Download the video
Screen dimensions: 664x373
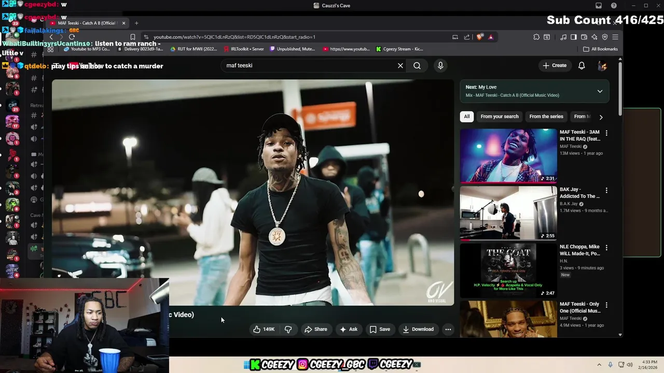[x=418, y=329]
